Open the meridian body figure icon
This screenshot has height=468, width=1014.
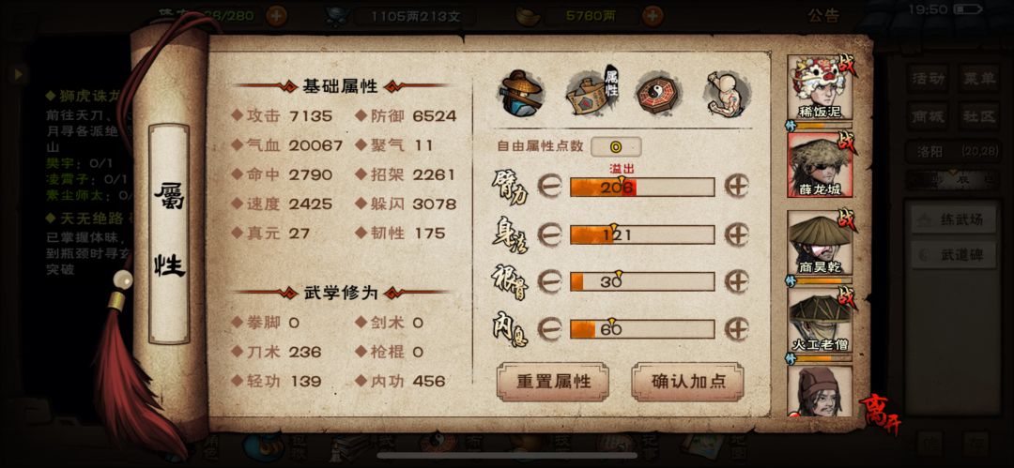point(727,95)
